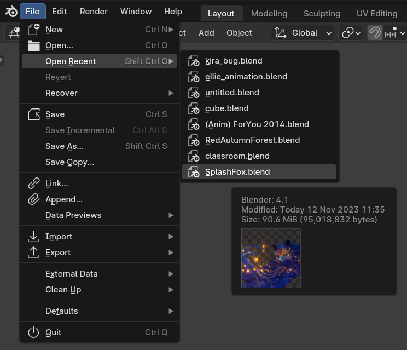Open the Help menu

pos(173,12)
